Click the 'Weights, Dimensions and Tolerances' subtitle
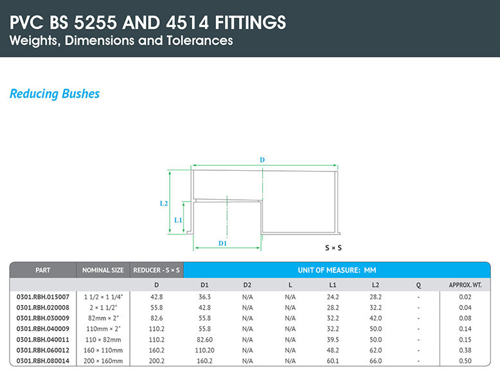Screen dimensions: 500x370 point(121,41)
